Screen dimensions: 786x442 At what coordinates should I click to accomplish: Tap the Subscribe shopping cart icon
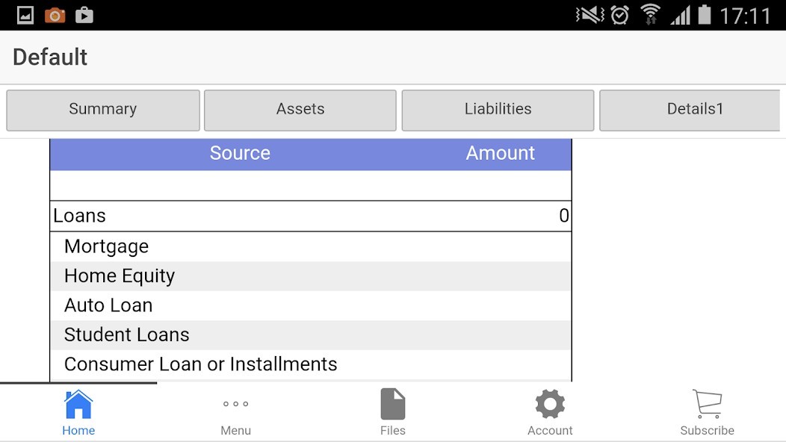click(708, 404)
